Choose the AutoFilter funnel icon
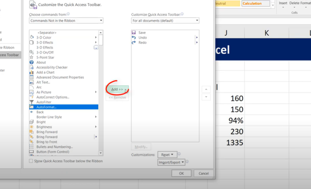This screenshot has height=189, width=311. (31, 102)
